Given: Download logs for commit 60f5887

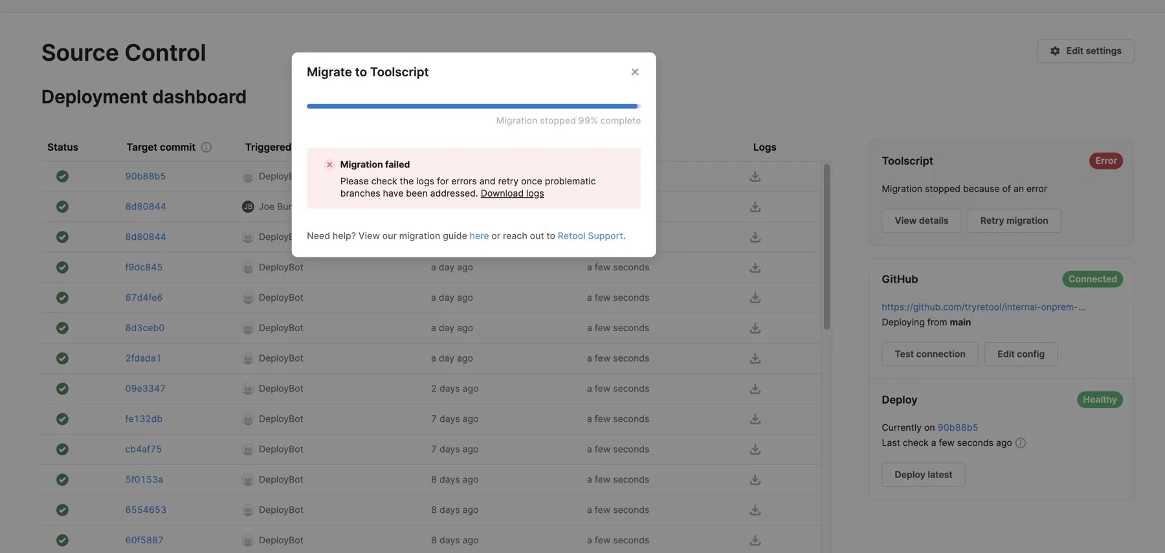Looking at the screenshot, I should point(755,540).
